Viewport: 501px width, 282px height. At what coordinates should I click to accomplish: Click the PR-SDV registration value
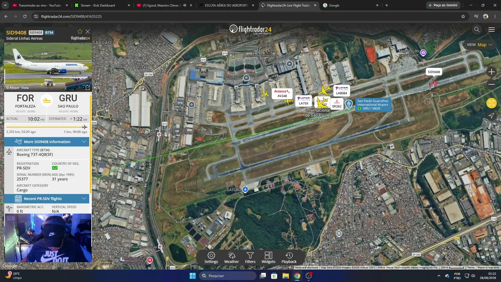click(x=23, y=168)
